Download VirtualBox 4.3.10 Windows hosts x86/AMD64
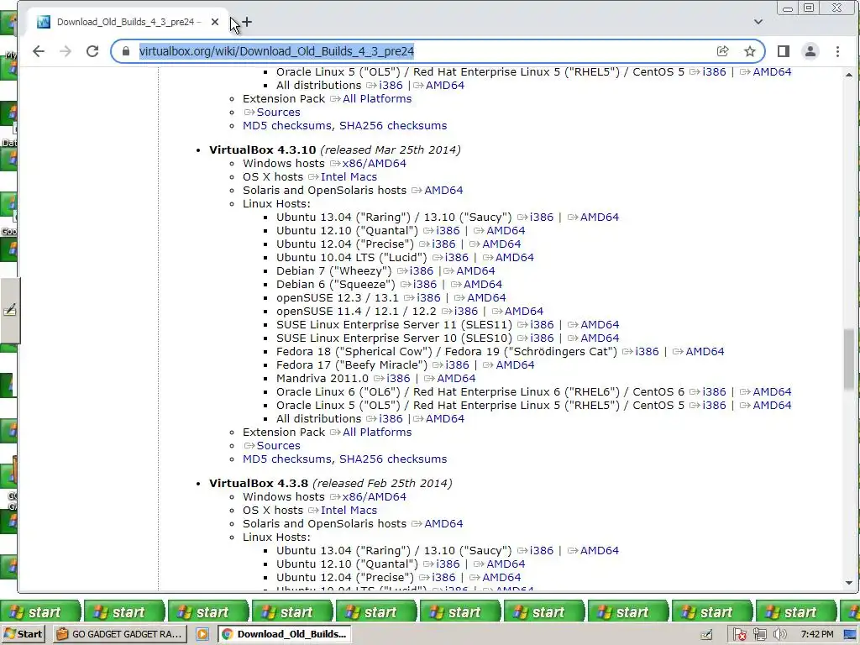The width and height of the screenshot is (860, 645). 374,164
